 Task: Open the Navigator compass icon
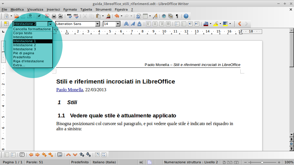click(164, 16)
